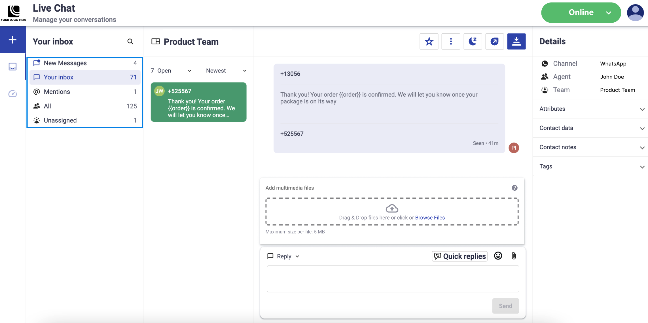This screenshot has height=323, width=648.
Task: Click the plus new conversation button
Action: click(x=12, y=40)
